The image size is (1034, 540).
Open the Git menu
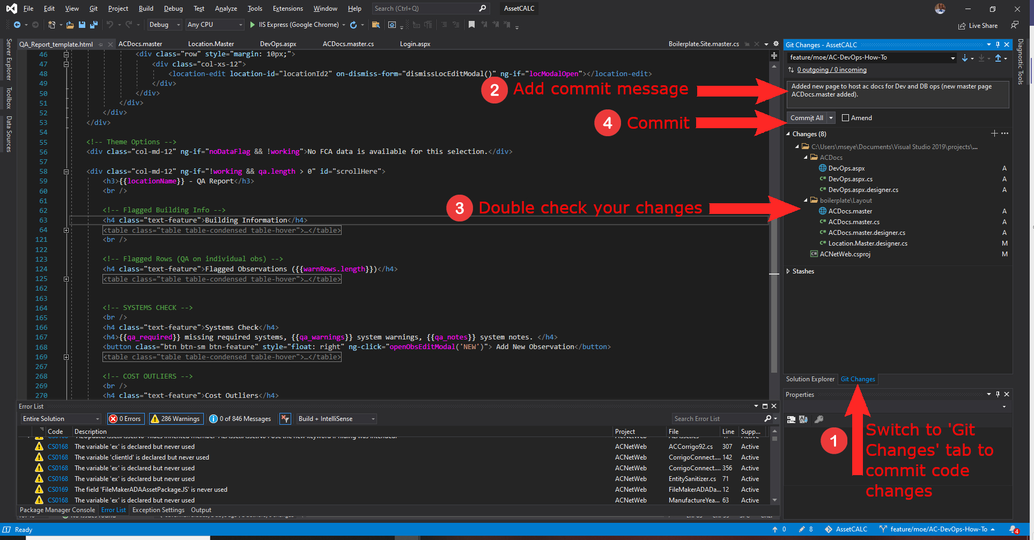pyautogui.click(x=93, y=9)
